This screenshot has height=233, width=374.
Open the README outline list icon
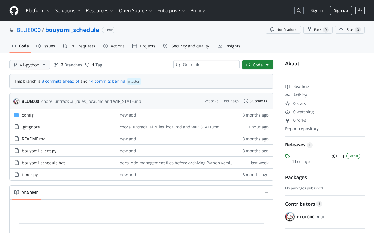click(x=266, y=193)
